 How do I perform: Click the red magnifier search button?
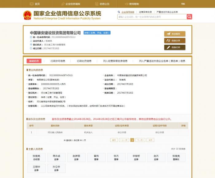[x=190, y=17]
